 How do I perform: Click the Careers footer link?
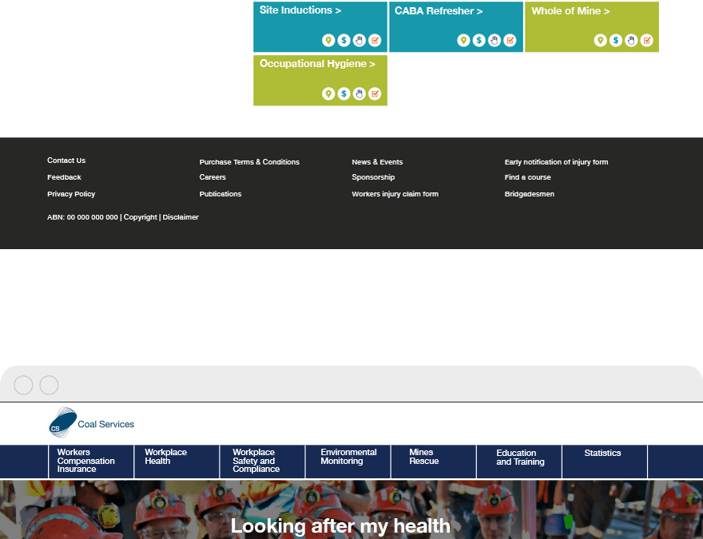[x=212, y=177]
